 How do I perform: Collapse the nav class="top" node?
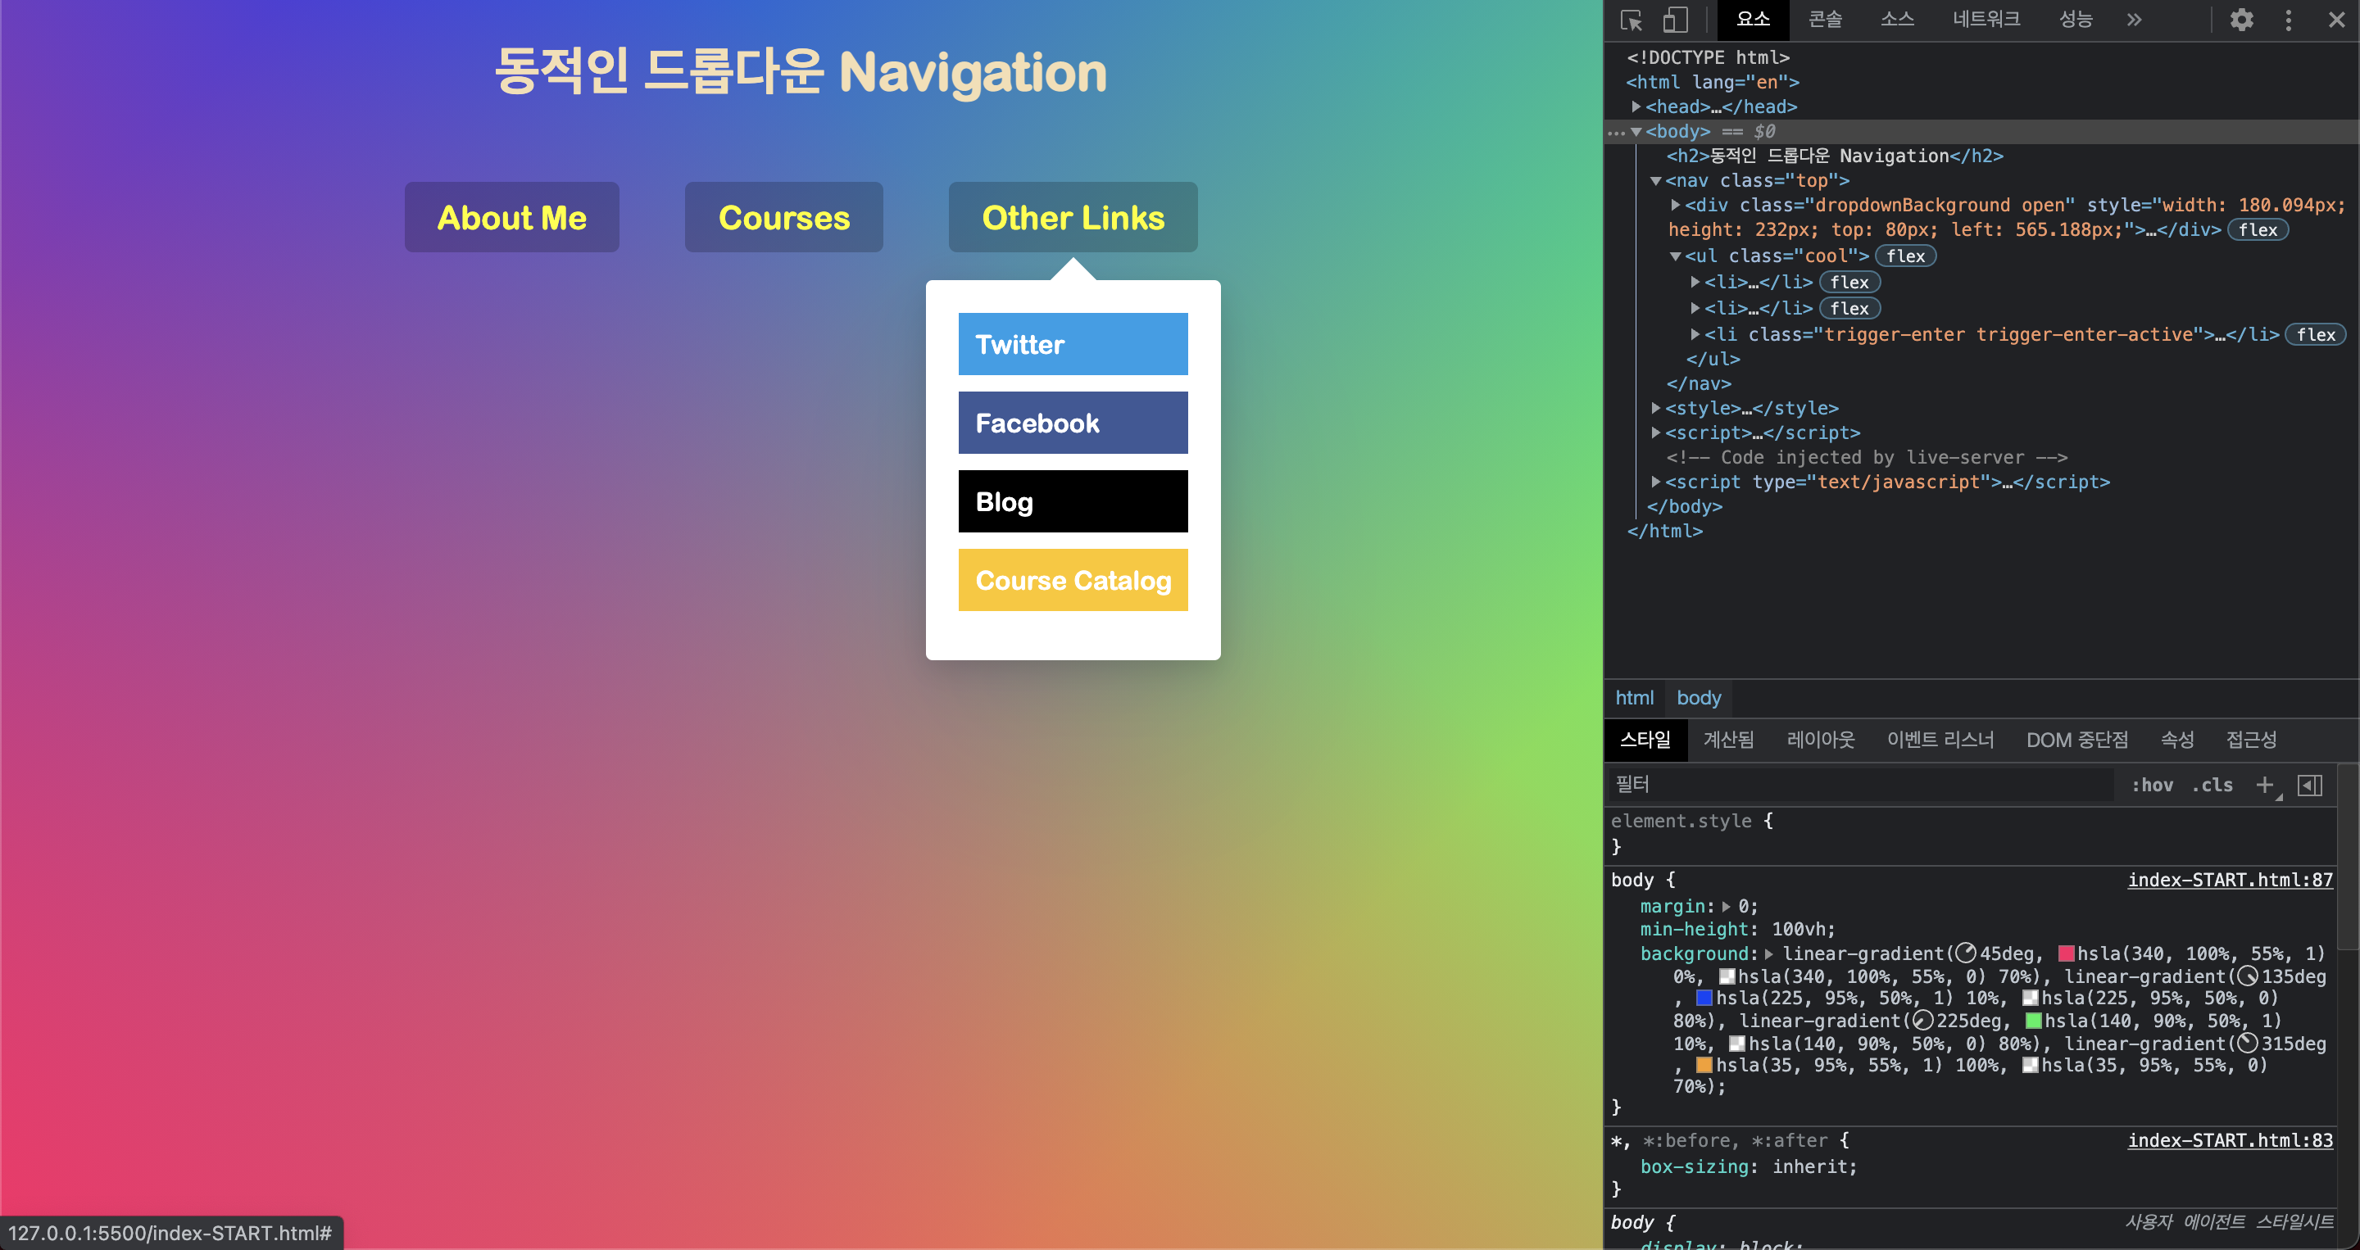[x=1655, y=180]
